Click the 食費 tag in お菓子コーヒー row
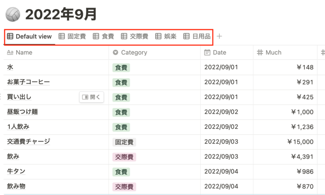Screen dimensions: 325x195 click(121, 83)
